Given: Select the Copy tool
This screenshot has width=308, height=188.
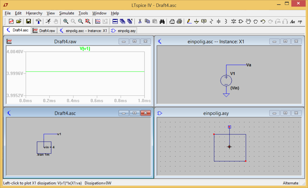Looking at the screenshot, I should click(x=147, y=21).
